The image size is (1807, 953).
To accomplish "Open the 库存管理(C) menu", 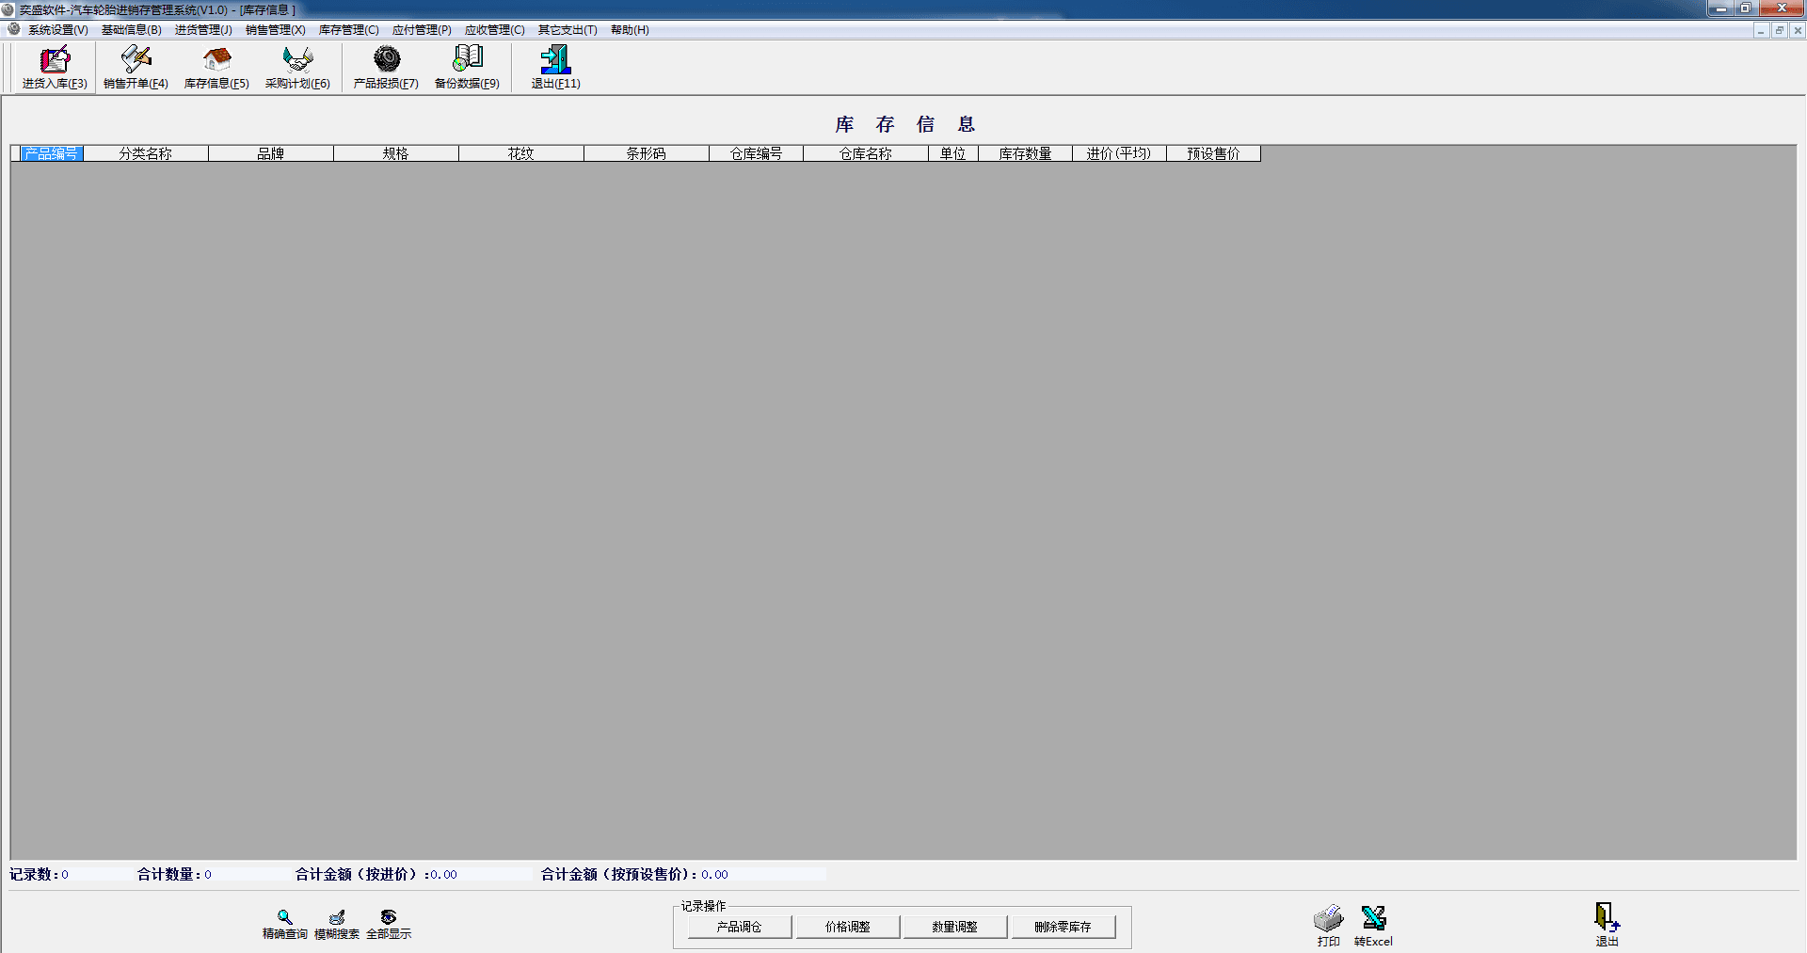I will [x=348, y=30].
